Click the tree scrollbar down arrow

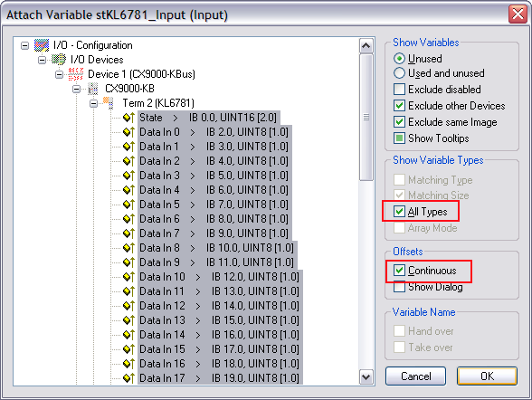click(x=366, y=377)
